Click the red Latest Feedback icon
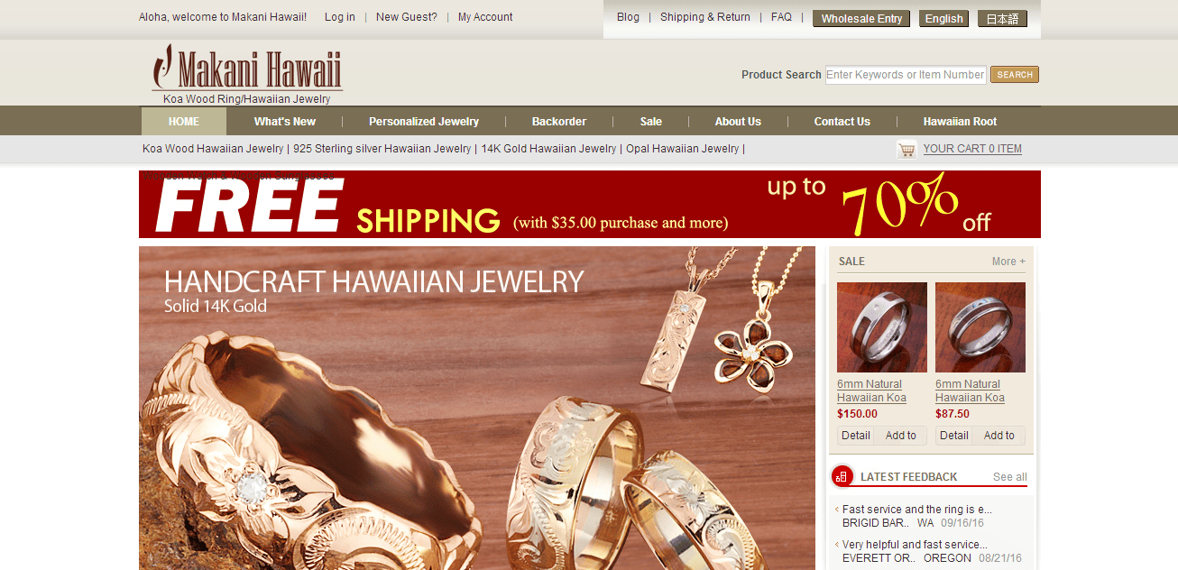 tap(842, 476)
